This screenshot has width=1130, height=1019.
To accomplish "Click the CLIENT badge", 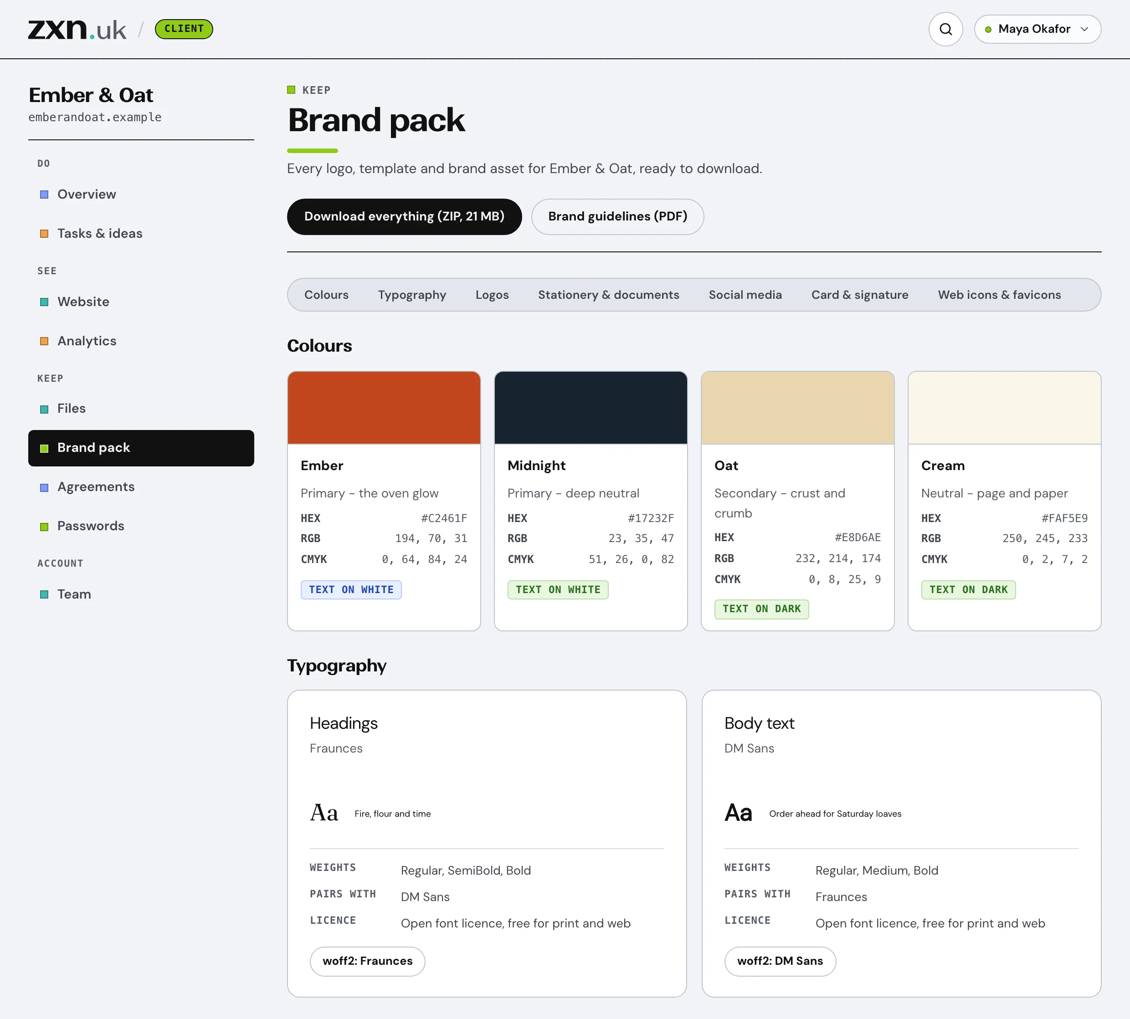I will (184, 29).
